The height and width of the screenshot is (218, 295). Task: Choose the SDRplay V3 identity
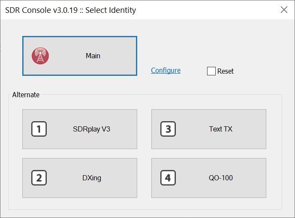coord(80,129)
